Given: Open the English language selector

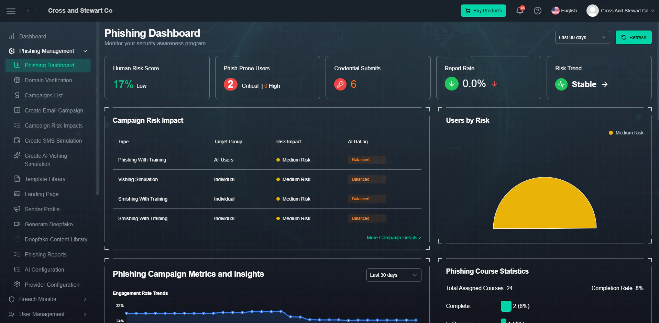Looking at the screenshot, I should (564, 11).
